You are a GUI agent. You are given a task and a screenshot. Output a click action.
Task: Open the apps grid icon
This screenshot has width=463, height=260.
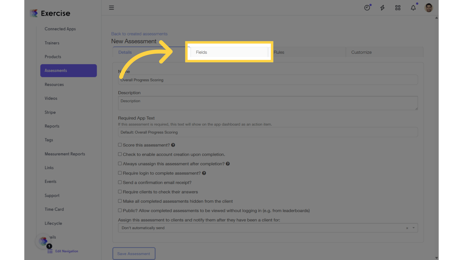pos(398,7)
